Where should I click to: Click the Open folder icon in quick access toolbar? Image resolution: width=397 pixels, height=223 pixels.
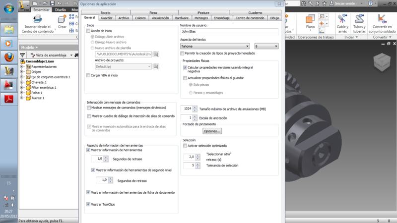(x=45, y=3)
